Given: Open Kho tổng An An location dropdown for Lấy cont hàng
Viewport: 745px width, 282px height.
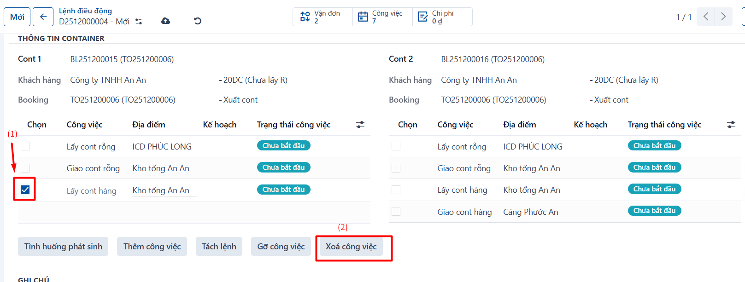Looking at the screenshot, I should 164,190.
